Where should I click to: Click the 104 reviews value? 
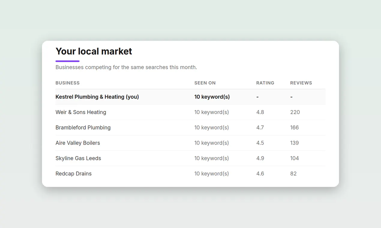coord(295,158)
